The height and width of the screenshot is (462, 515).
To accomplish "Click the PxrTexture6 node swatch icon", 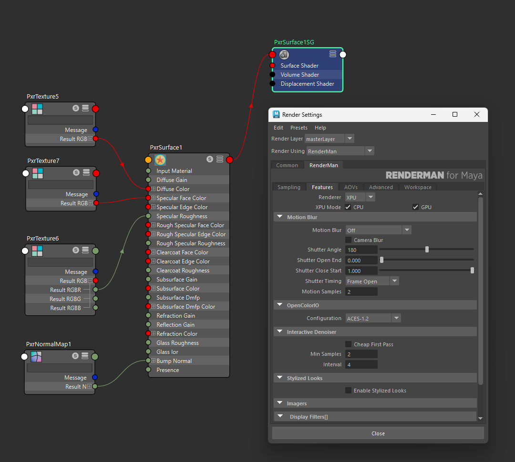I will point(37,251).
